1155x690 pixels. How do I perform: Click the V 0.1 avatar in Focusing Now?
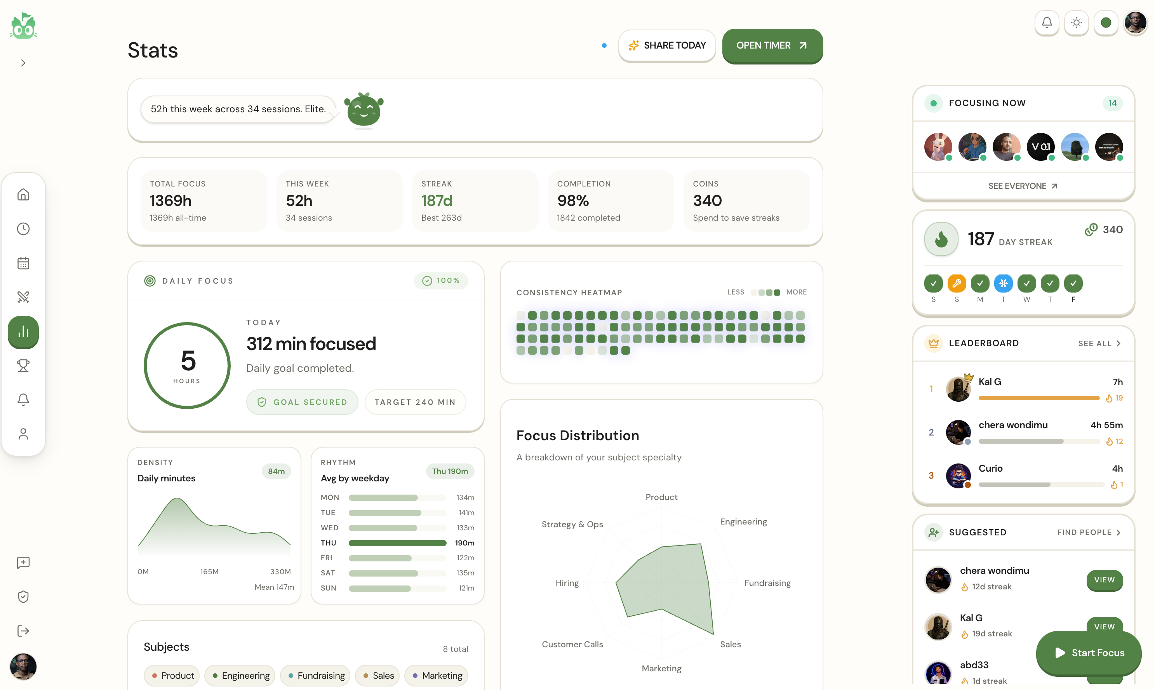pyautogui.click(x=1041, y=147)
